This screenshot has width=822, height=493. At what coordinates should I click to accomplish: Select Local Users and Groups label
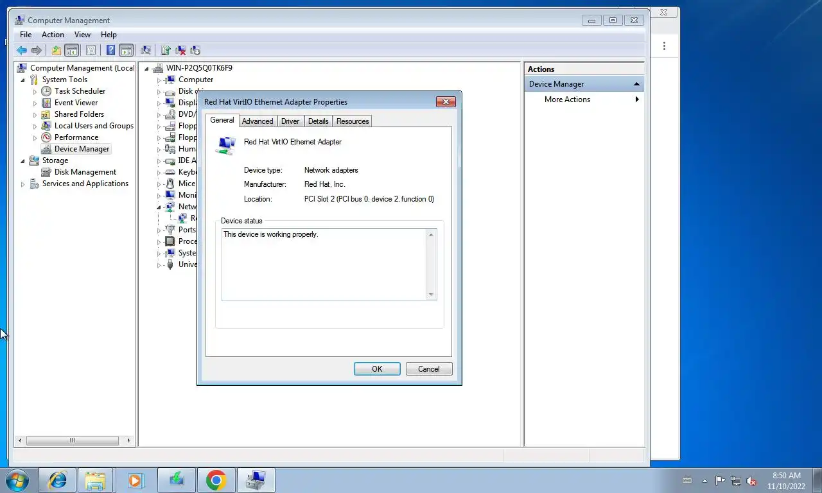coord(94,126)
